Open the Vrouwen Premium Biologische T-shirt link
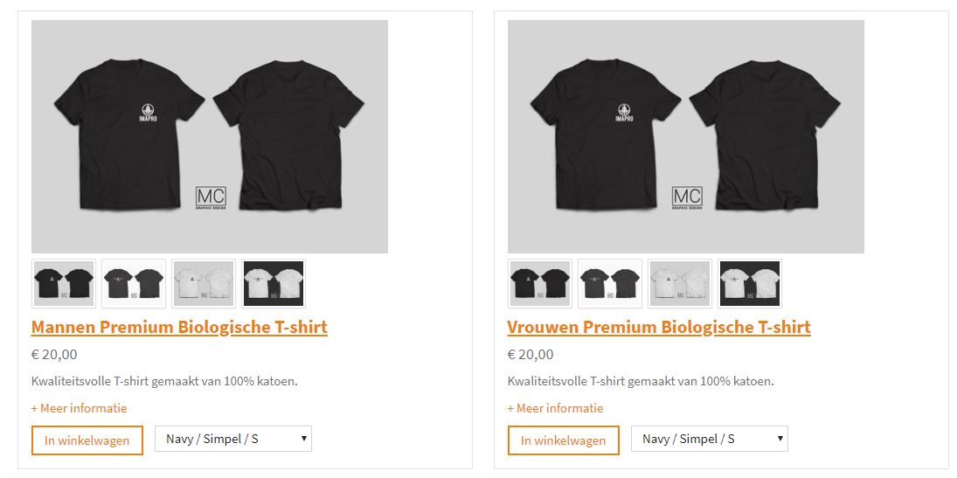 tap(659, 328)
